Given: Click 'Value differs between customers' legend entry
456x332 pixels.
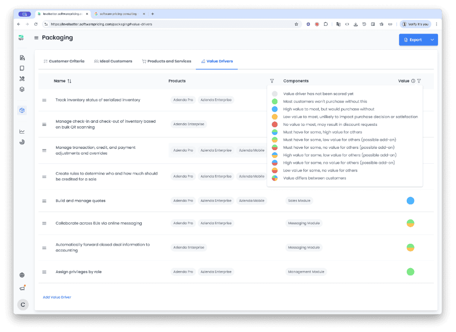Looking at the screenshot, I should 314,178.
